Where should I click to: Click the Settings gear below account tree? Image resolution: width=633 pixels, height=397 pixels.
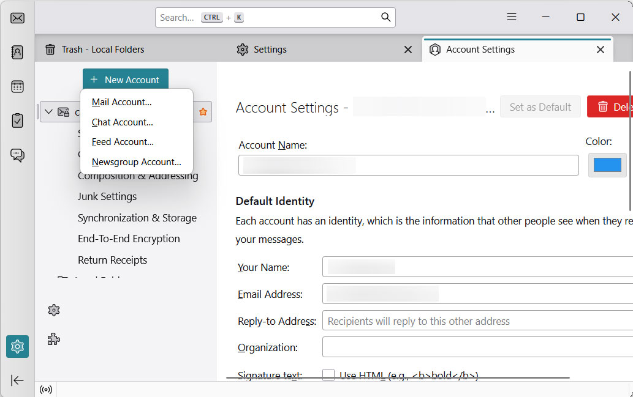click(54, 310)
